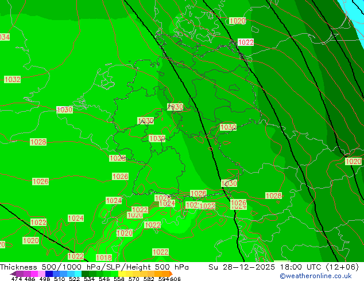Click the 486 legend value
The image size is (364, 281).
click(x=30, y=279)
